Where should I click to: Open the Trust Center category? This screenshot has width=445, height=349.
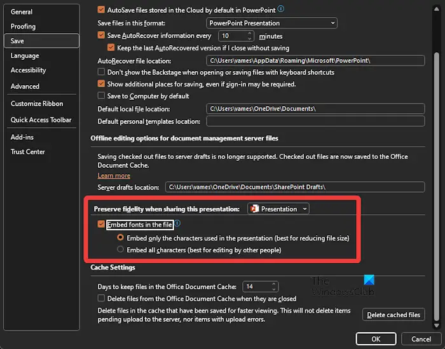(x=41, y=152)
